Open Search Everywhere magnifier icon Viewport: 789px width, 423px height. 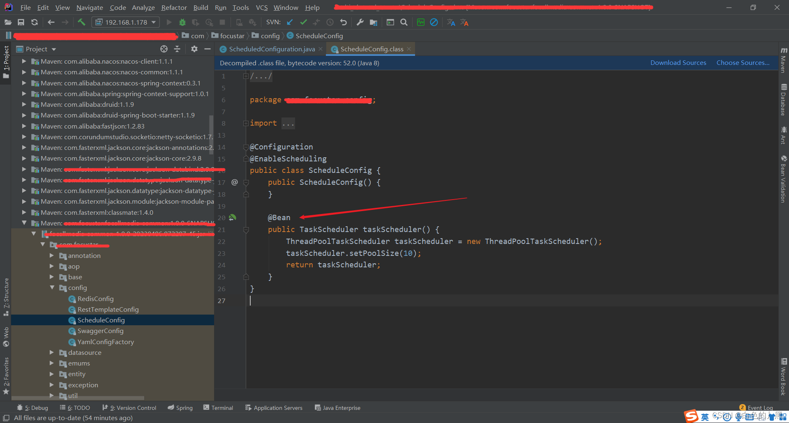[x=404, y=22]
